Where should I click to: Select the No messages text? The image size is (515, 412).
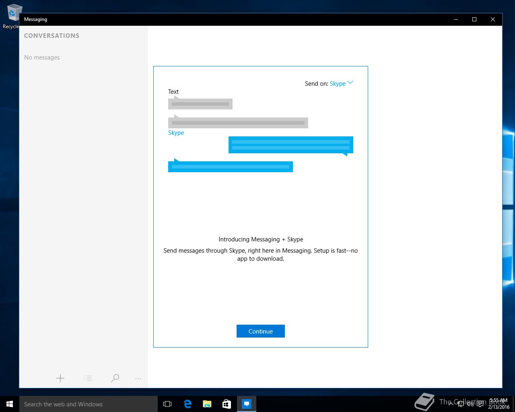(42, 58)
